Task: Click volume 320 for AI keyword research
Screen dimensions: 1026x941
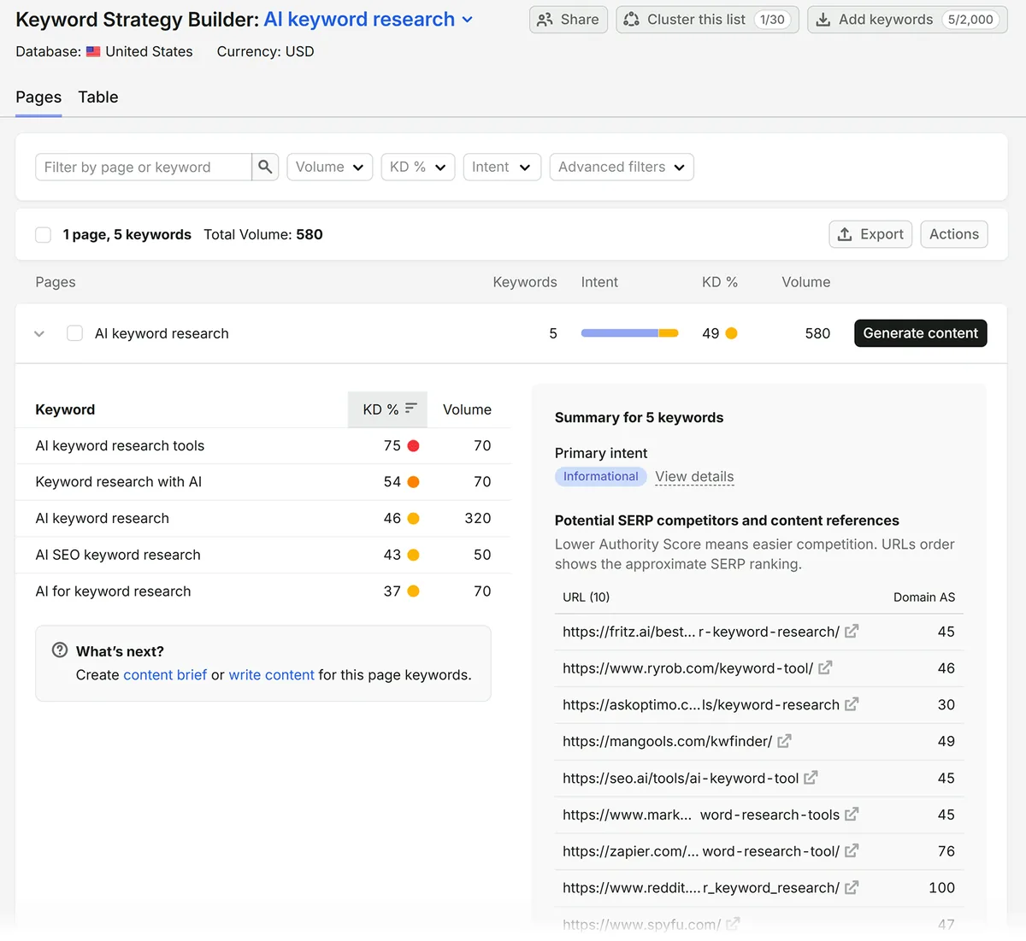Action: 477,518
